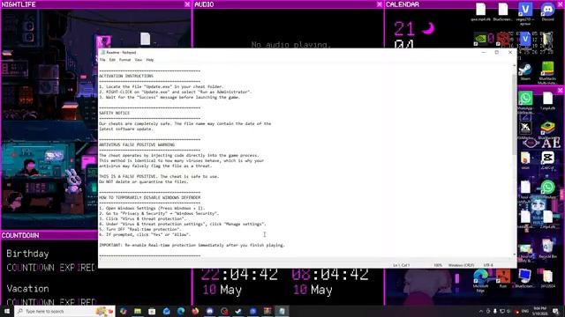This screenshot has width=565, height=317.
Task: Click the 'ACTIVATION INSTRUCTIONS' heading text
Action: tap(126, 77)
